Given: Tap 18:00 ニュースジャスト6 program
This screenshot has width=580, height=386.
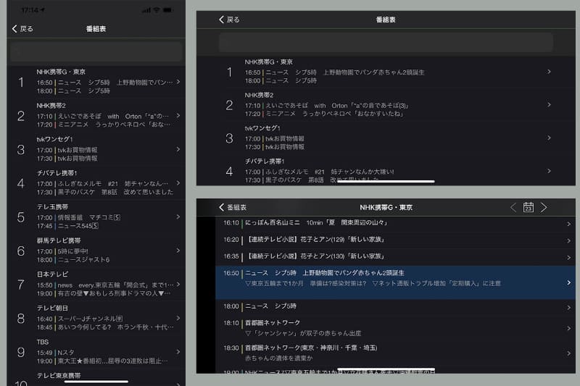Looking at the screenshot, I should pyautogui.click(x=73, y=260).
